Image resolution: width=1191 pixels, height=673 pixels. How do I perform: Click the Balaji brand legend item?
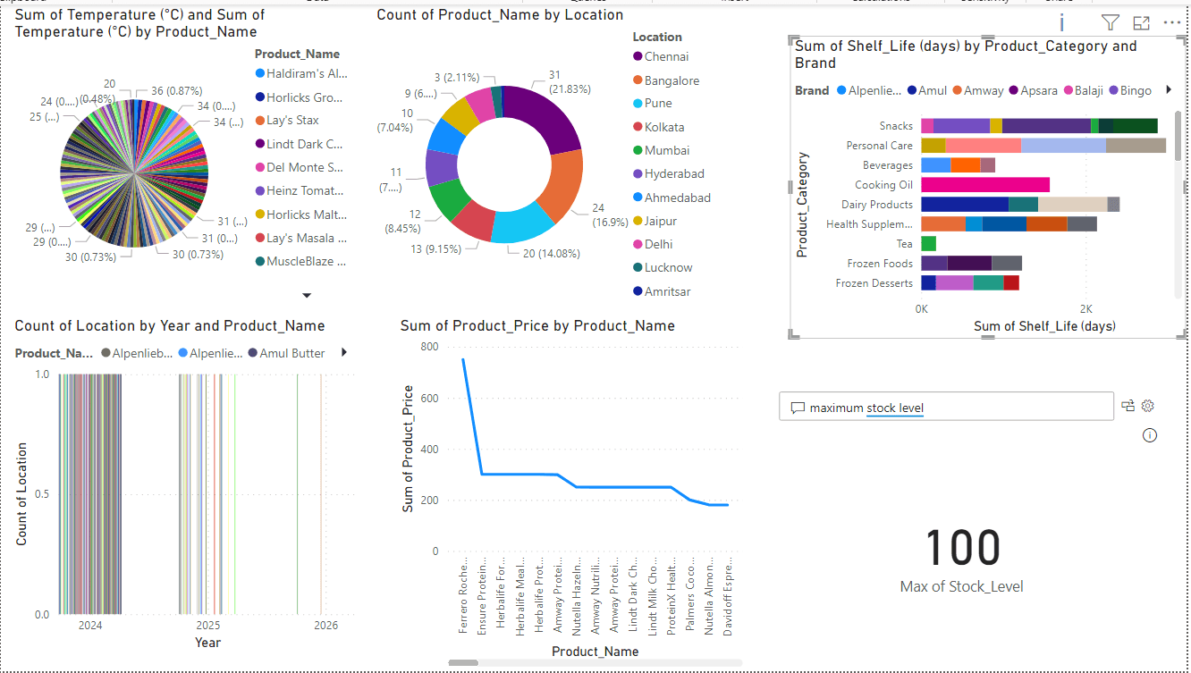[x=1083, y=90]
